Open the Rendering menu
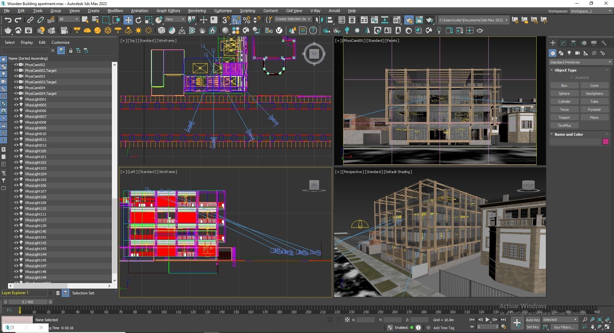Image resolution: width=614 pixels, height=333 pixels. pyautogui.click(x=197, y=11)
